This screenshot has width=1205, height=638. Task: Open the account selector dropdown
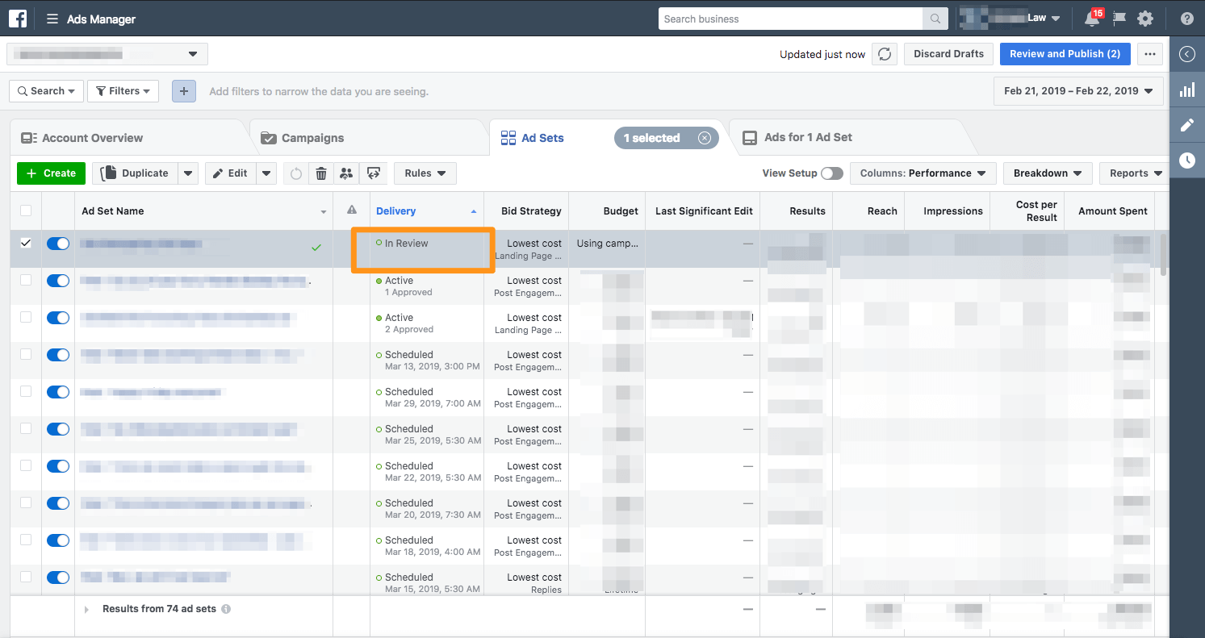click(x=107, y=54)
